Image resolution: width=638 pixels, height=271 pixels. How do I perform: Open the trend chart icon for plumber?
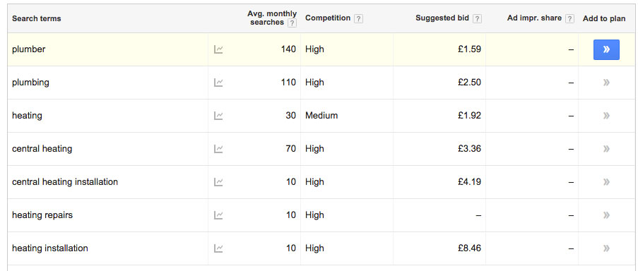pos(218,49)
